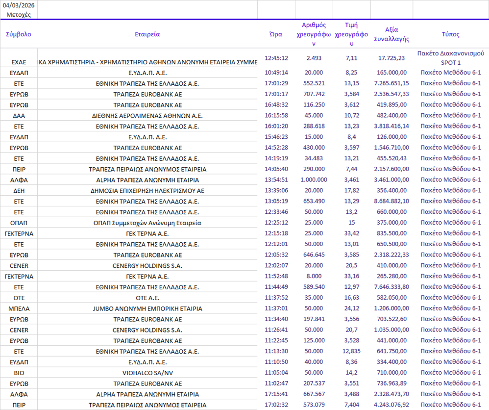The width and height of the screenshot is (489, 410).
Task: Click the ΕΧΑΕ symbol cell
Action: pyautogui.click(x=19, y=62)
